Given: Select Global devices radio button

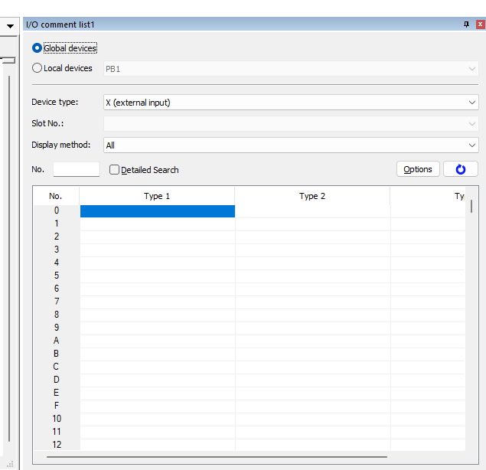Looking at the screenshot, I should 37,48.
